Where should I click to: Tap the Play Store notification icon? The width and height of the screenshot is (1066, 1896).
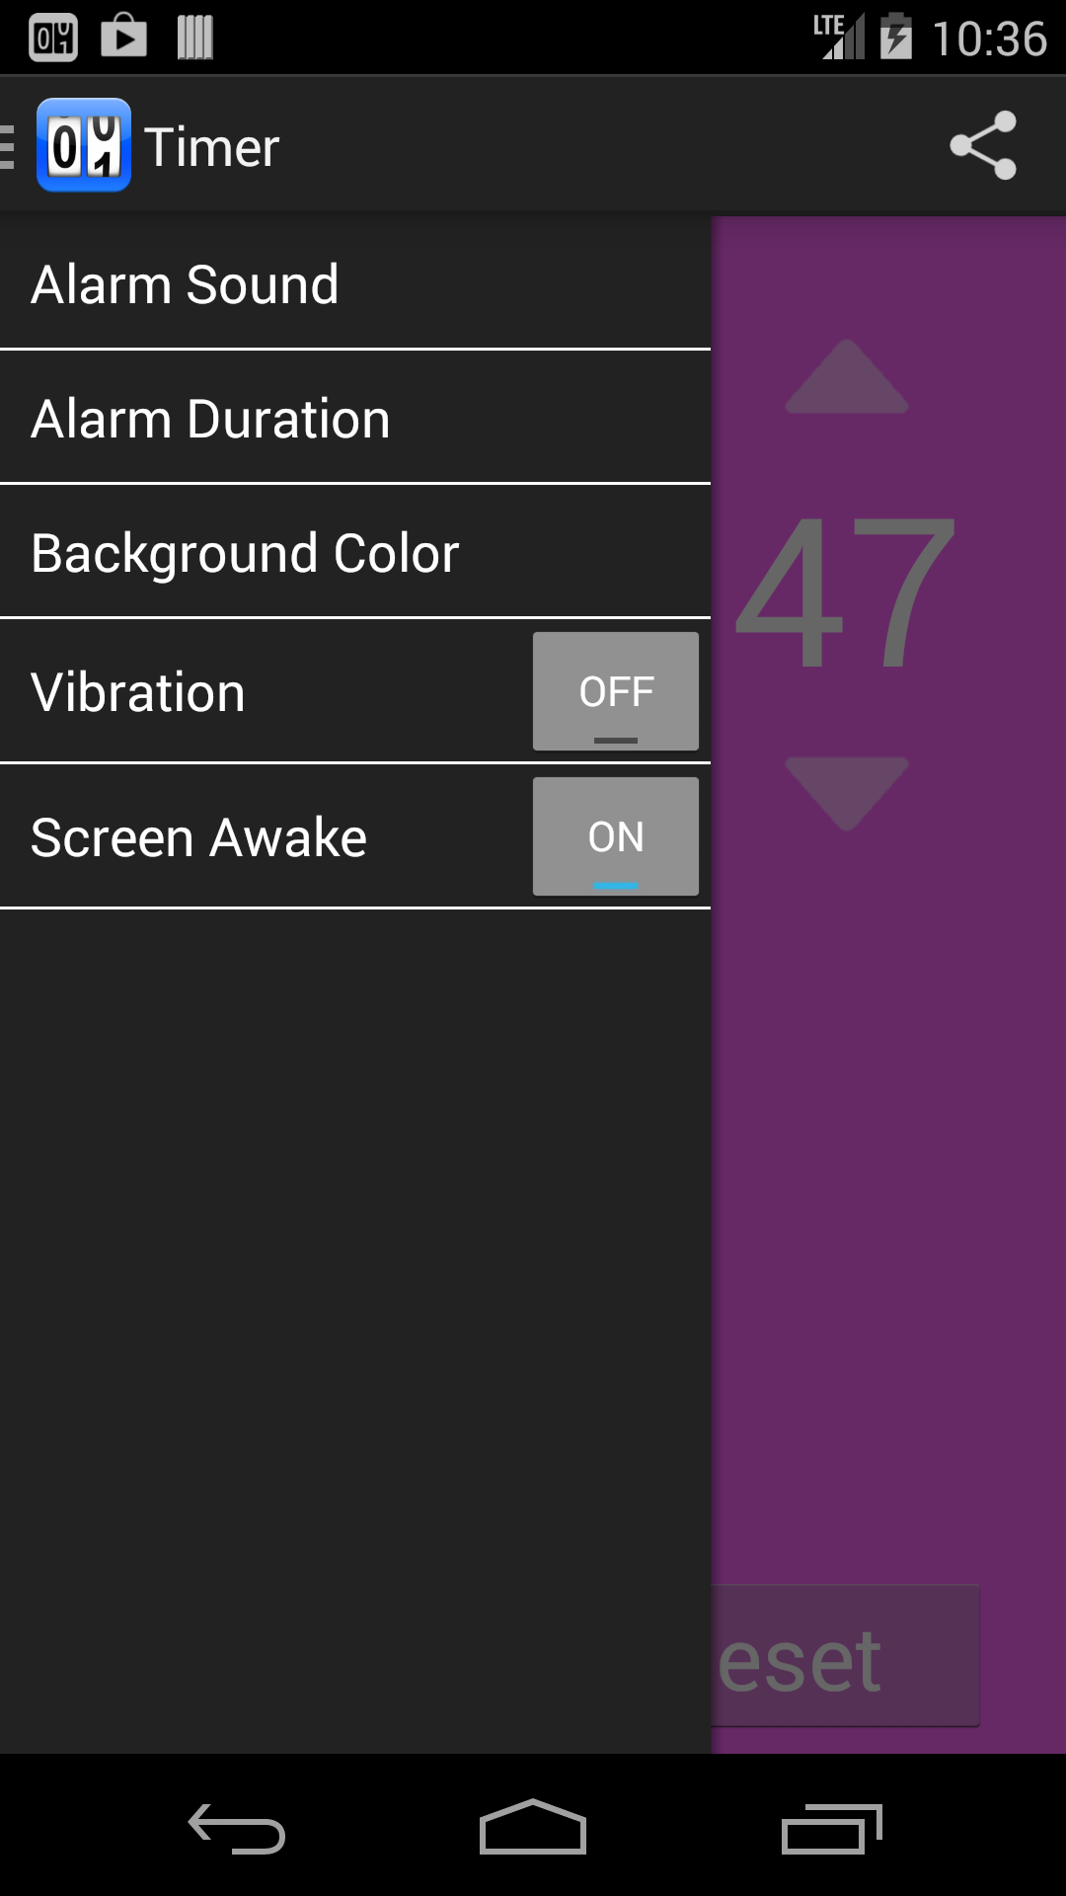point(122,37)
